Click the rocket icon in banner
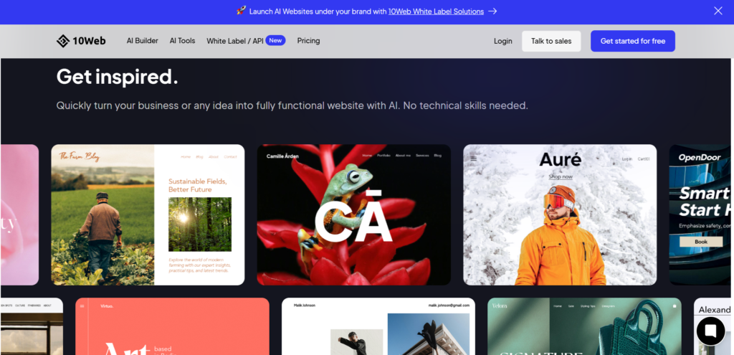This screenshot has width=734, height=355. 241,11
